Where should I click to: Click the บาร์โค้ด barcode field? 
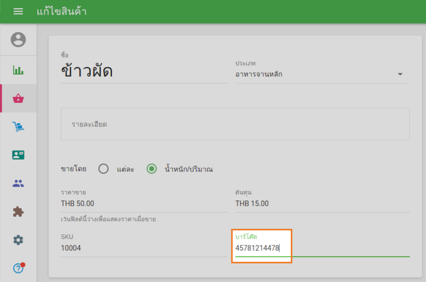click(323, 248)
